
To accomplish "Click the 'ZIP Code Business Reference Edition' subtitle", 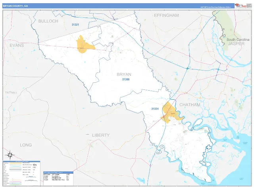I will point(216,7).
